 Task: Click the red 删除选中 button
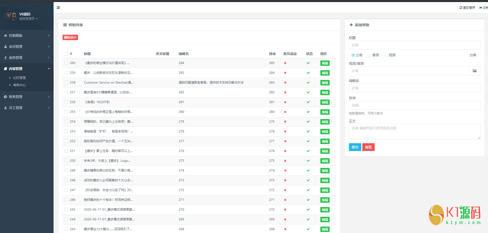[70, 38]
